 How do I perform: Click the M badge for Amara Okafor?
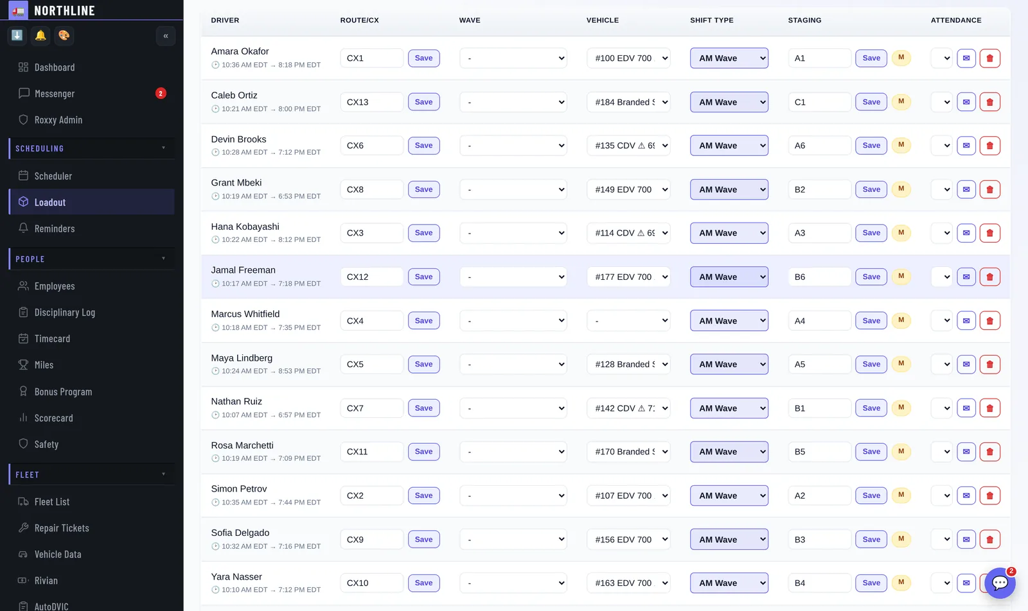coord(901,58)
